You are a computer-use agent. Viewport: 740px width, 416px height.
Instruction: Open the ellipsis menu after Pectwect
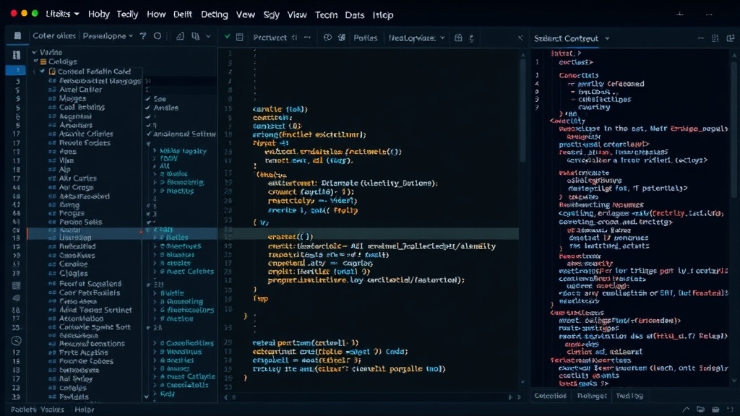point(307,38)
